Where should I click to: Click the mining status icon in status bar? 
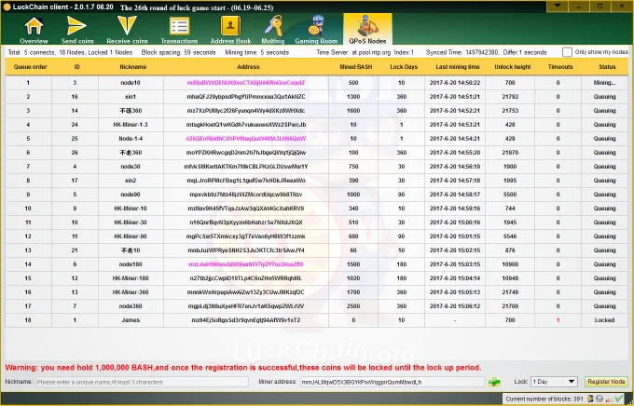(590, 399)
